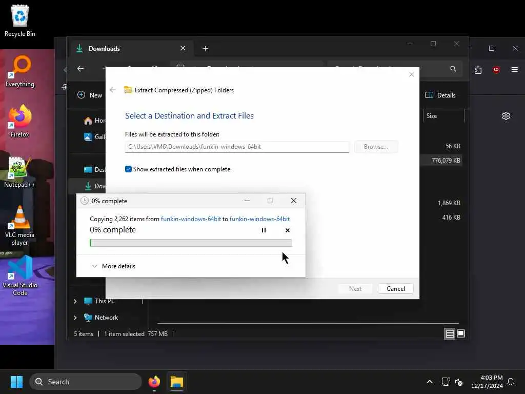525x394 pixels.
Task: Click the settings gear in Firefox window
Action: pos(506,116)
